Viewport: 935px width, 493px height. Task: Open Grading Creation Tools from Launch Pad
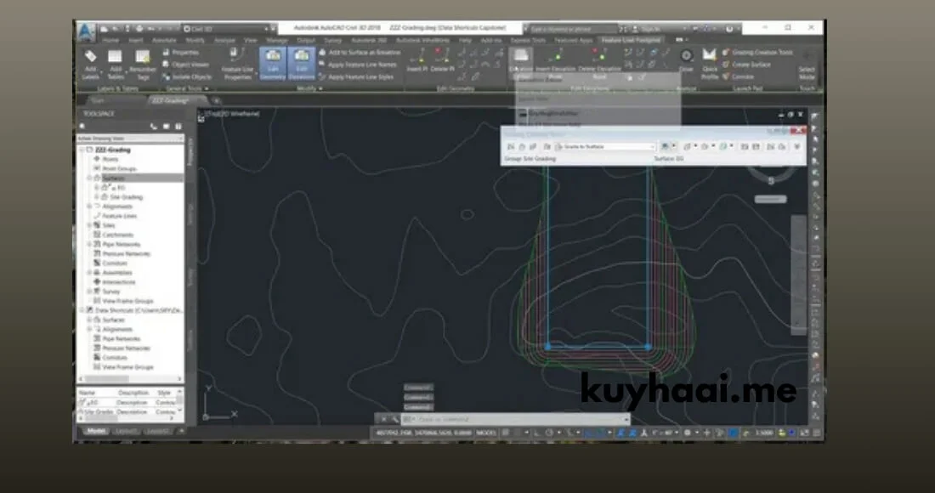pos(757,53)
